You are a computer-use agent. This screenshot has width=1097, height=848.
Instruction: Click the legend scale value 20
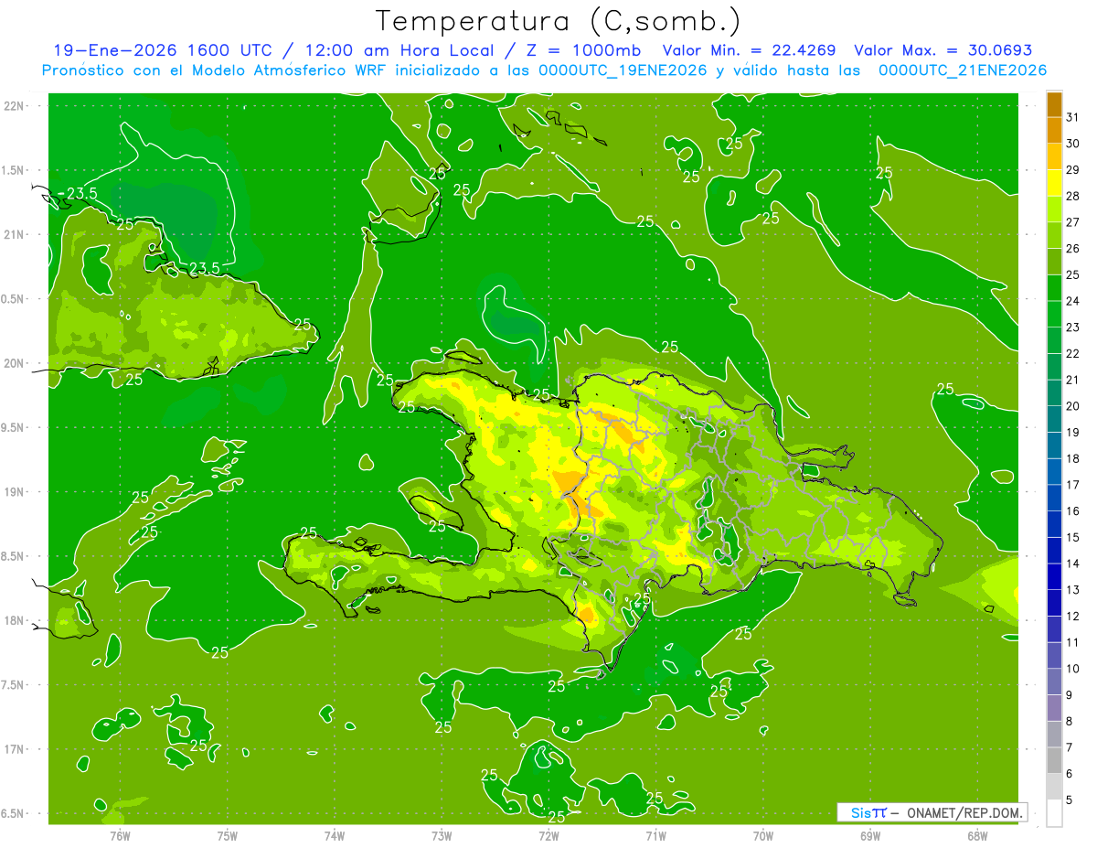(x=1072, y=406)
